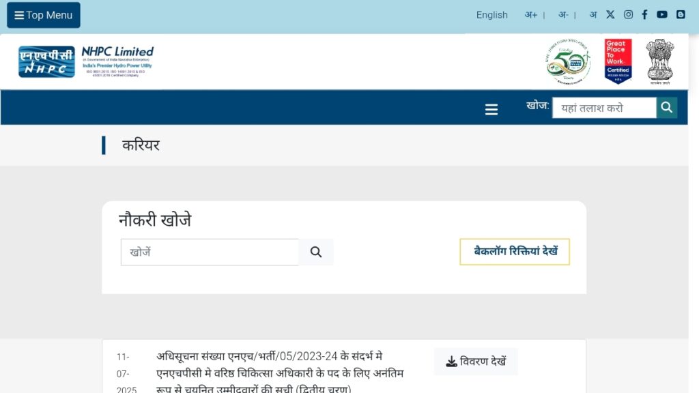Click the India national emblem
This screenshot has width=699, height=393.
[659, 61]
